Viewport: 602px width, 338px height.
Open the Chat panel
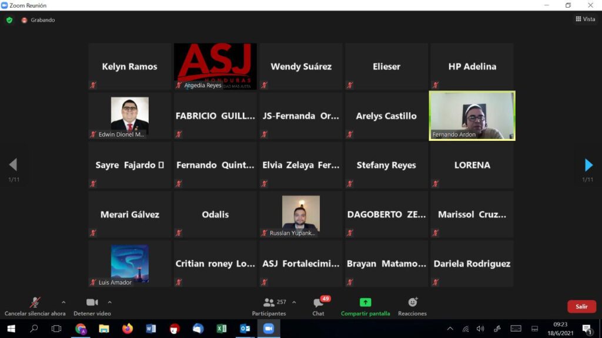click(318, 306)
